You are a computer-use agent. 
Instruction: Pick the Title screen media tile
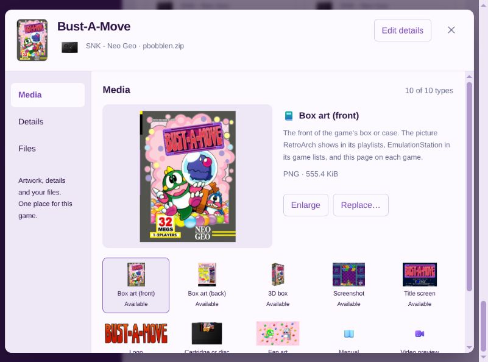420,285
